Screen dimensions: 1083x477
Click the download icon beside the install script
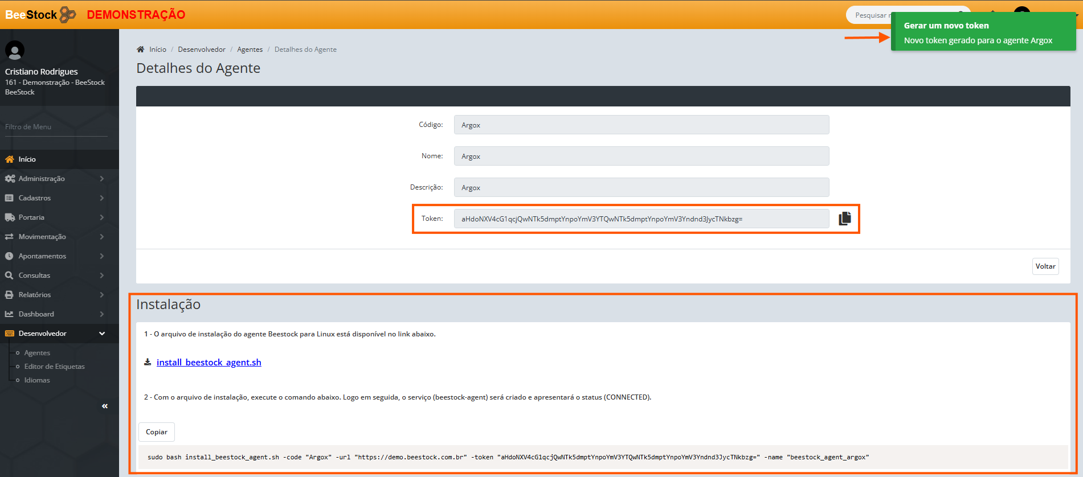click(148, 362)
